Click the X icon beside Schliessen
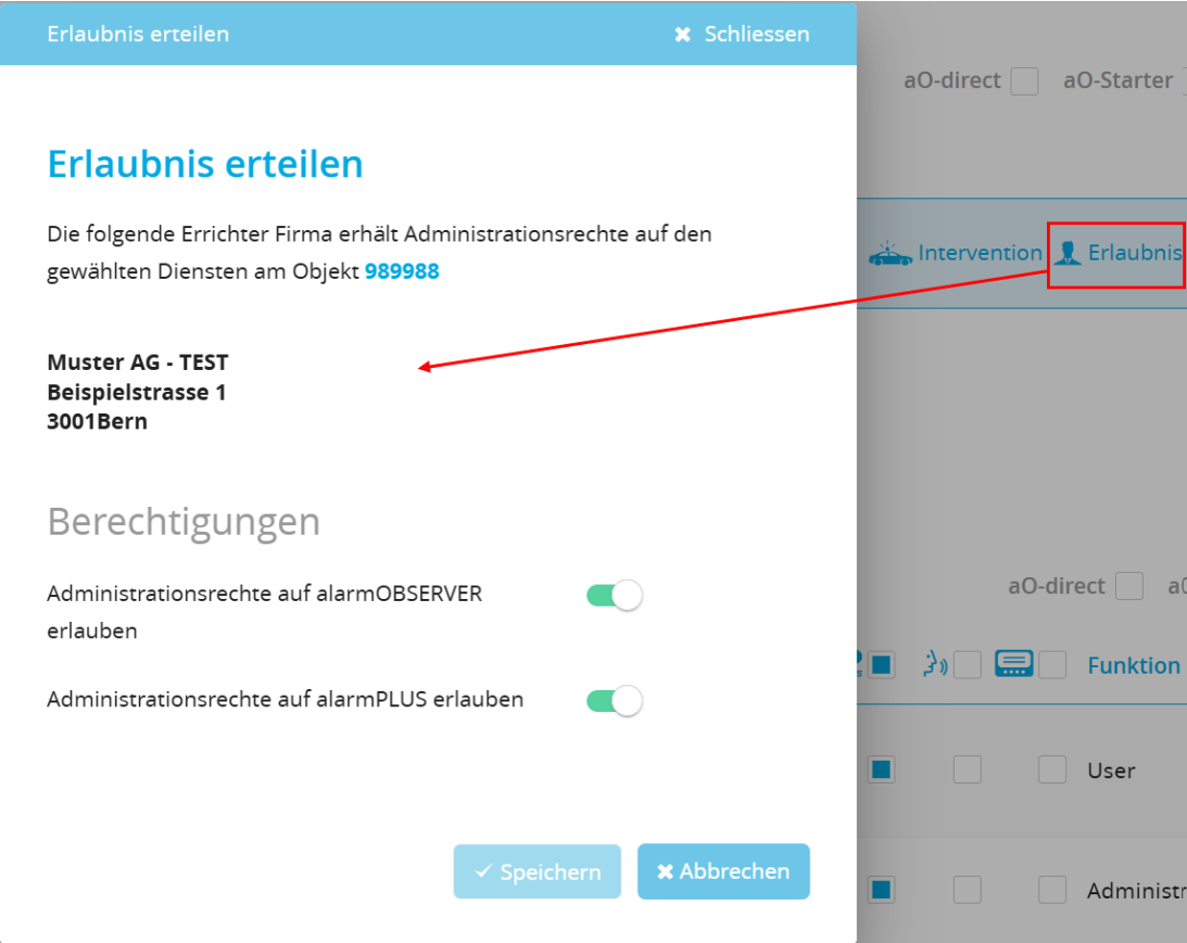Image resolution: width=1187 pixels, height=943 pixels. pos(682,34)
